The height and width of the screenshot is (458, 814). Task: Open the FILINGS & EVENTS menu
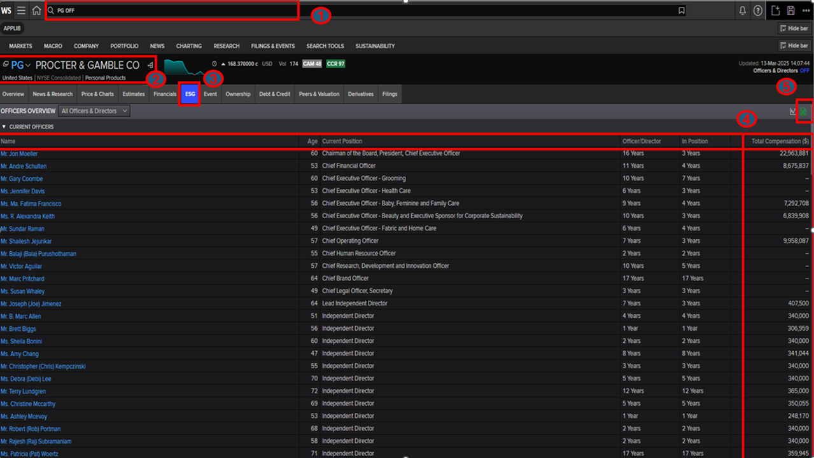coord(273,46)
